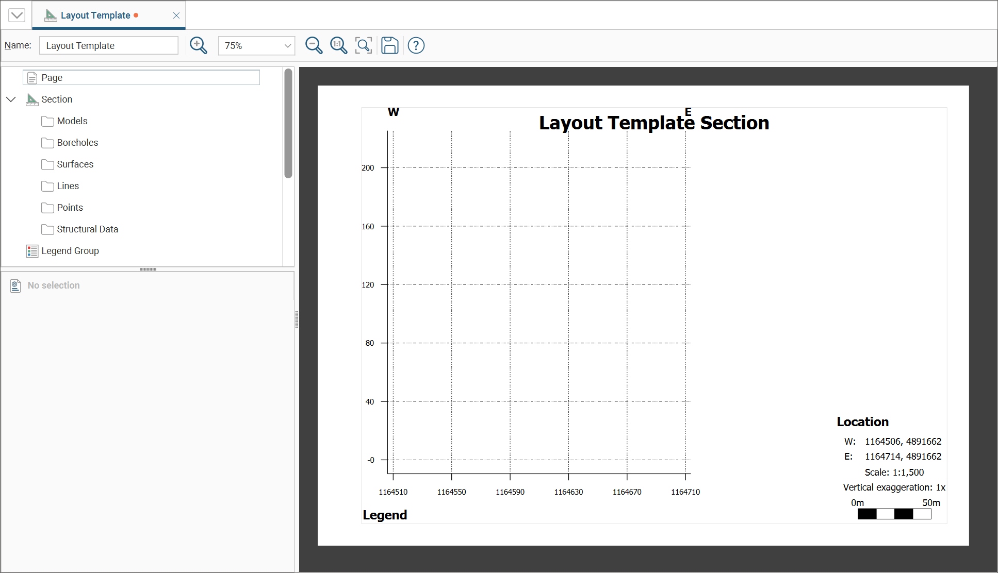Click the layout tree vertical scrollbar
Image resolution: width=998 pixels, height=573 pixels.
(x=288, y=124)
